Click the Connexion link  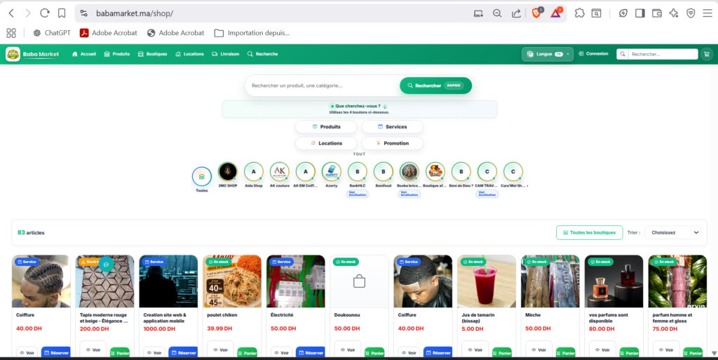[x=593, y=53]
